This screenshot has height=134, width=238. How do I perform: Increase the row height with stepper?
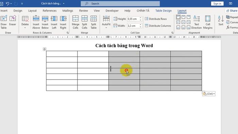click(140, 18)
